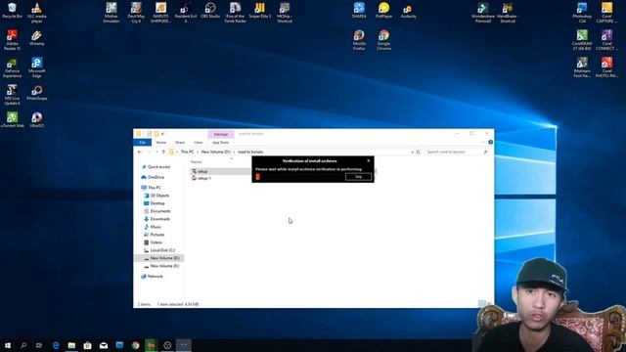The image size is (626, 352).
Task: Open File Explorer from the taskbar
Action: click(71, 345)
